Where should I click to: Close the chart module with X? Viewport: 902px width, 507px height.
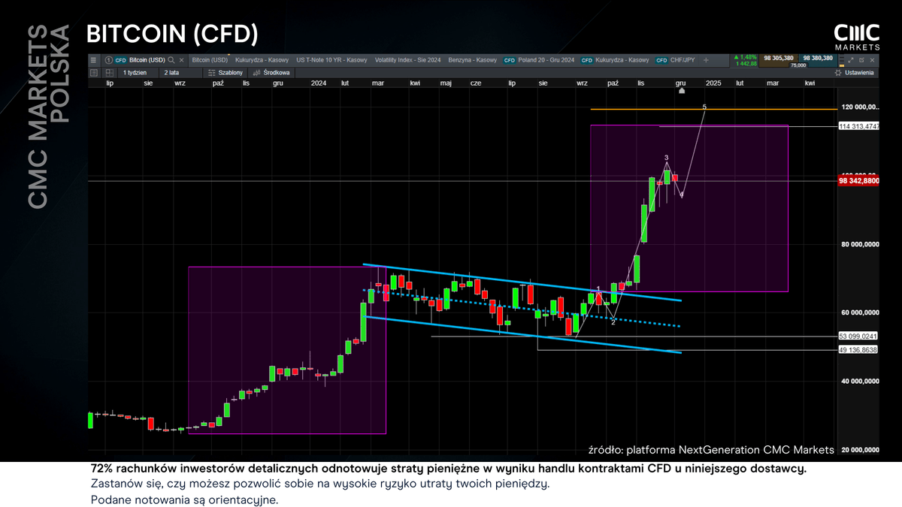[872, 60]
